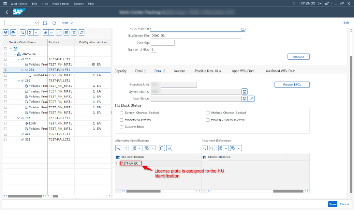Check the Content Changes Blocked box
354x210 pixels.
tap(121, 113)
